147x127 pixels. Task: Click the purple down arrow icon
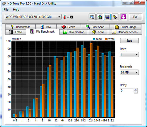123,17
